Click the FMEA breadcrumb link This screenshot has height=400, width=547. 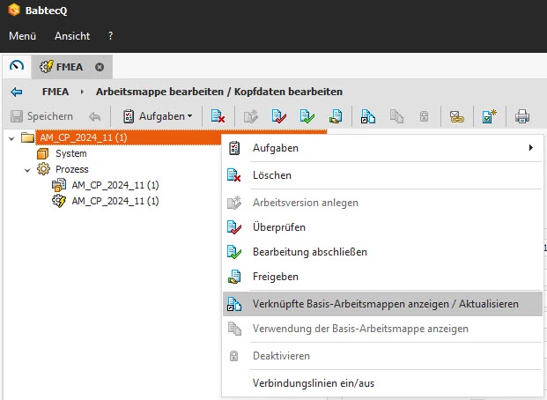point(55,92)
